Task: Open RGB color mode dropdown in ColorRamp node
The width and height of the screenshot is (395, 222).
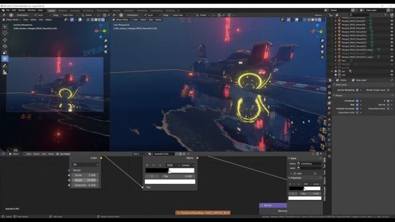Action: pos(173,165)
